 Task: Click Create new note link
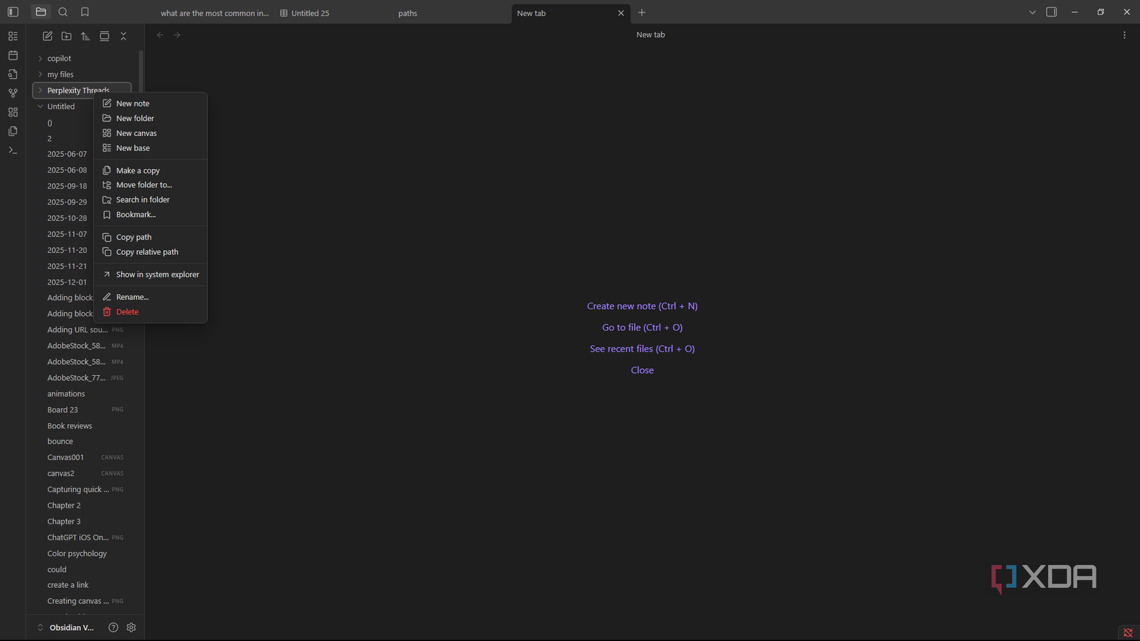pos(642,305)
